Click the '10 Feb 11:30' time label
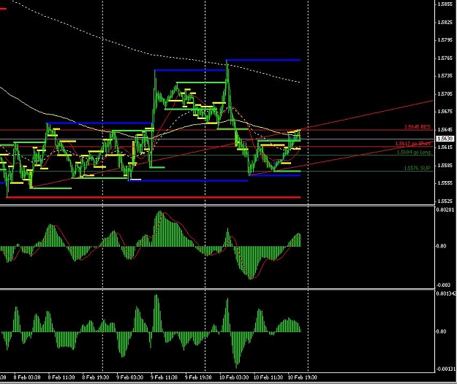The height and width of the screenshot is (384, 457). 268,377
